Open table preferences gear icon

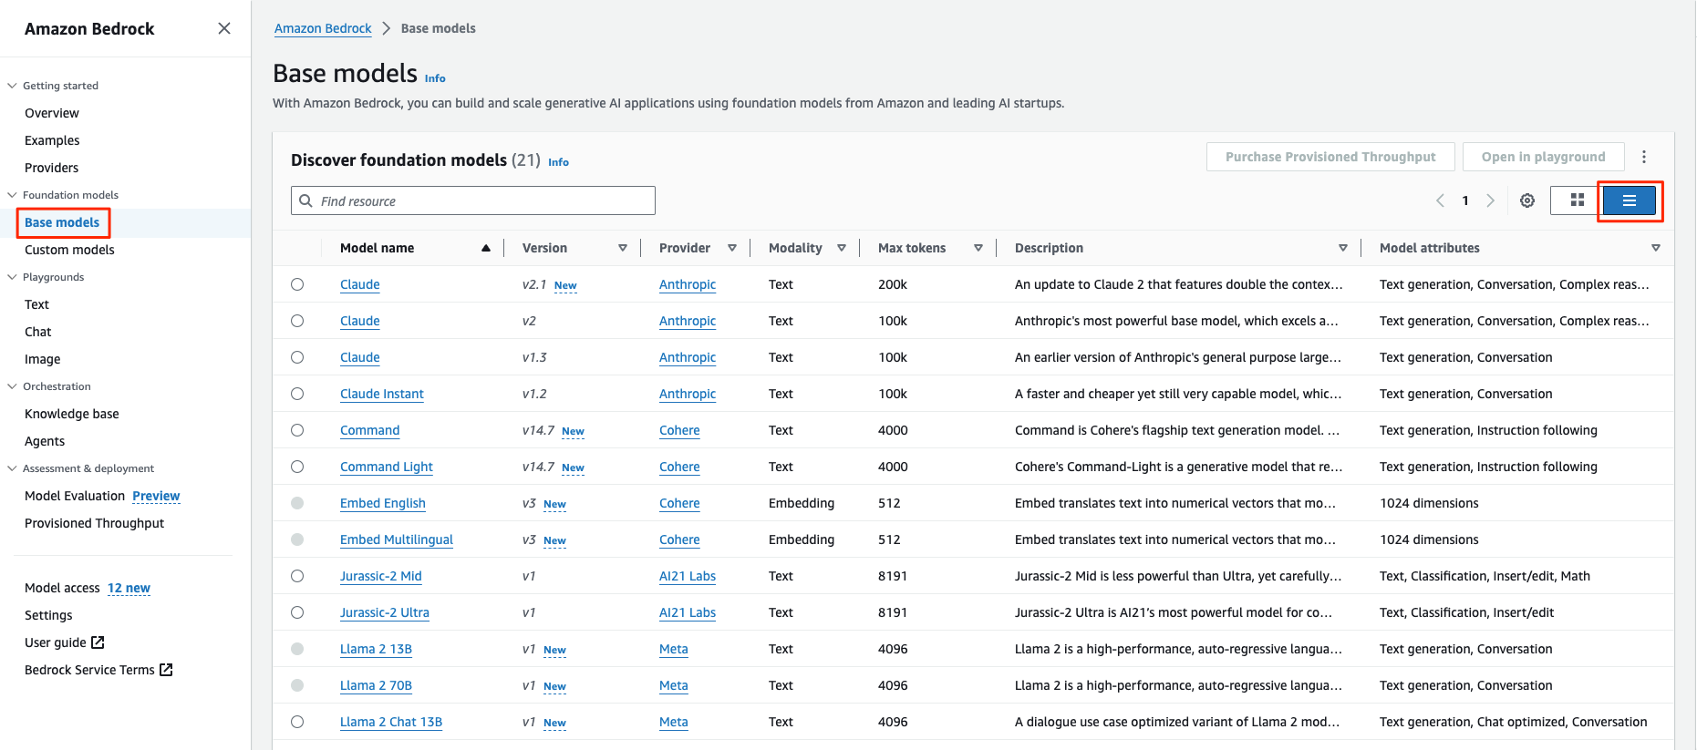1527,200
